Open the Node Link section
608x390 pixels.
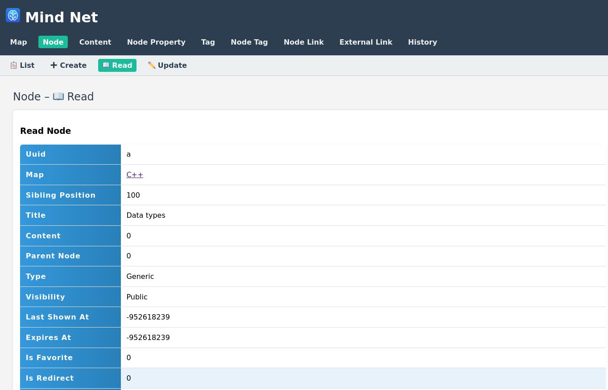click(304, 42)
